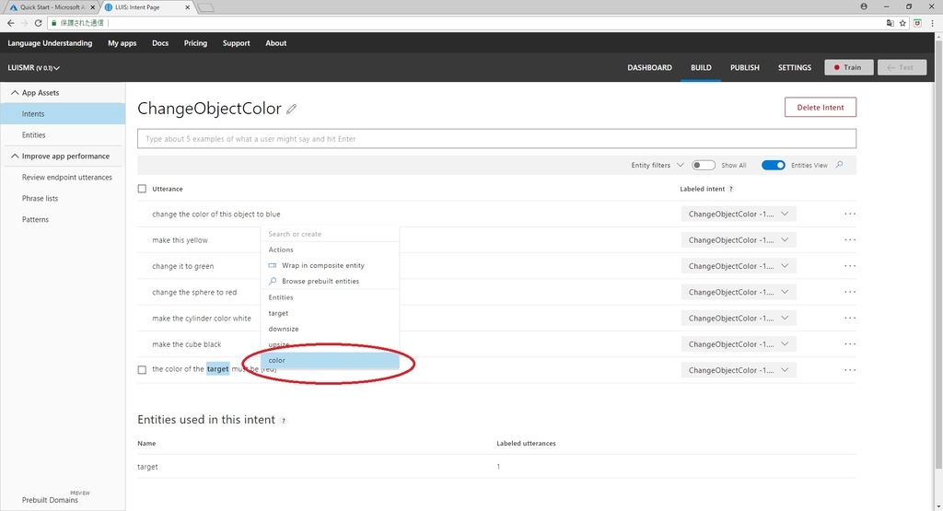Toggle the Entities View switch
Image resolution: width=943 pixels, height=511 pixels.
773,166
